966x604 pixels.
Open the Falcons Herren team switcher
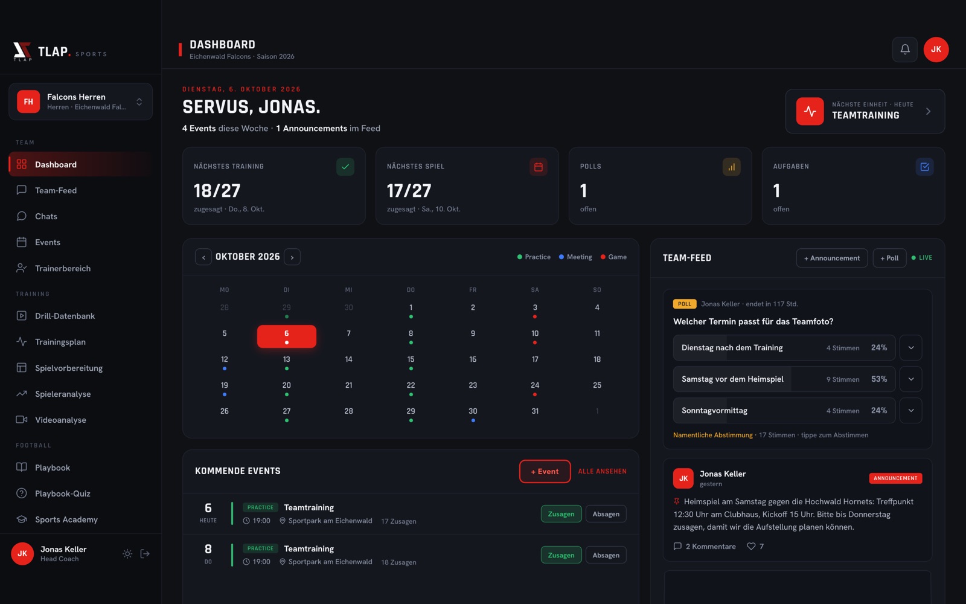tap(80, 101)
